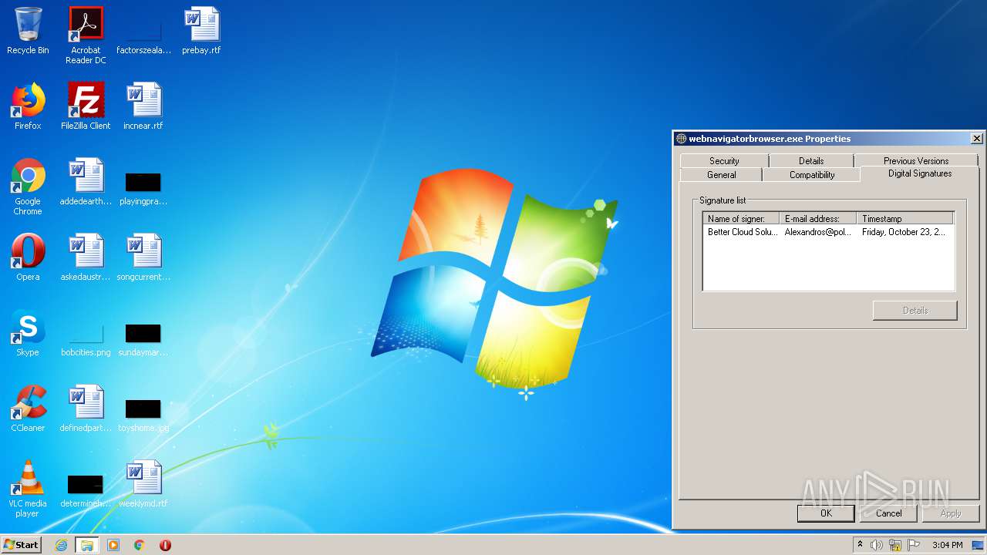Screen dimensions: 987x555
Task: Sort by Name of signer column
Action: pyautogui.click(x=741, y=219)
